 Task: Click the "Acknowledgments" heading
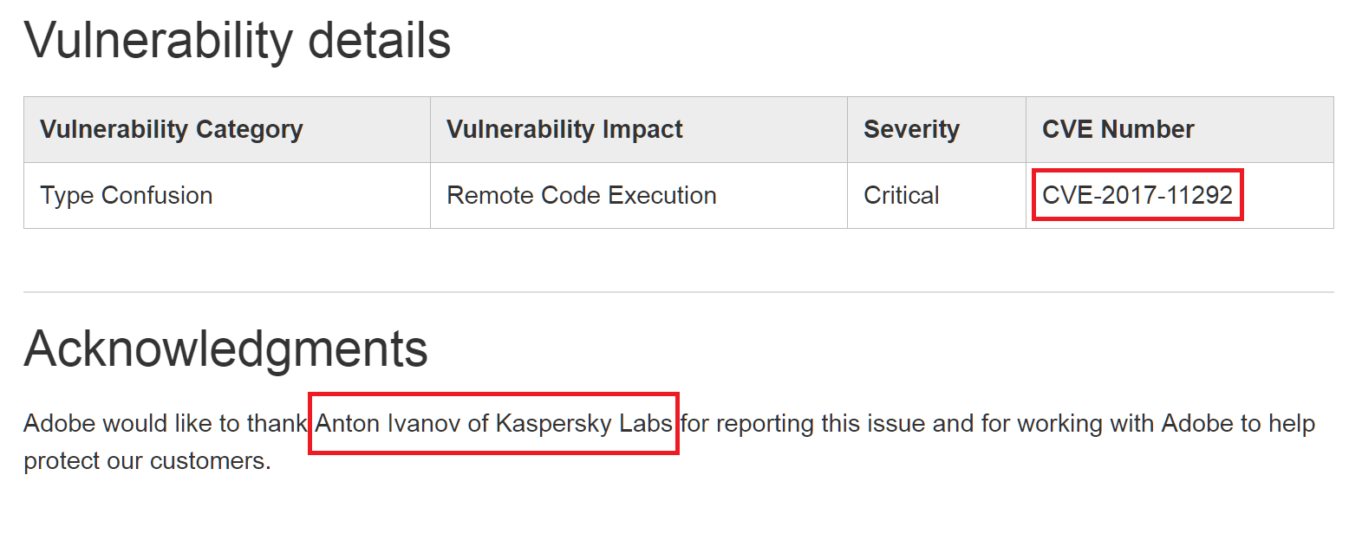click(x=225, y=348)
